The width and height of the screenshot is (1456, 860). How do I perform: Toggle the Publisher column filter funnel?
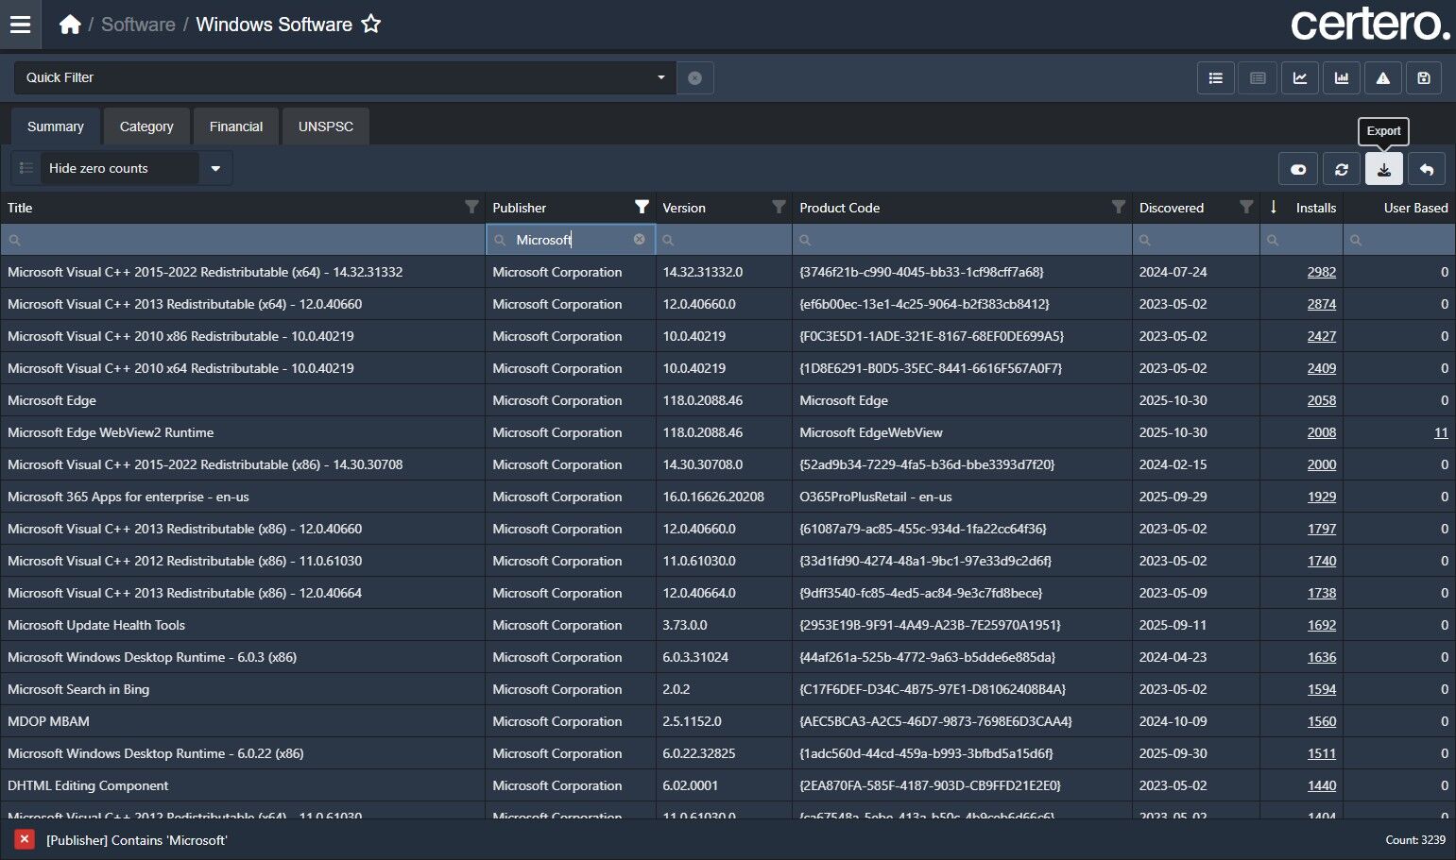pyautogui.click(x=642, y=208)
